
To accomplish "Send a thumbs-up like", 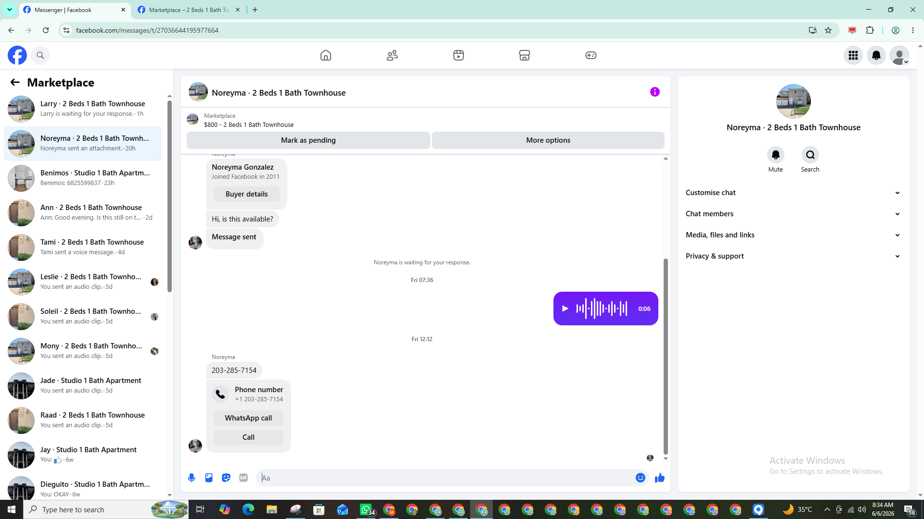I will click(660, 478).
